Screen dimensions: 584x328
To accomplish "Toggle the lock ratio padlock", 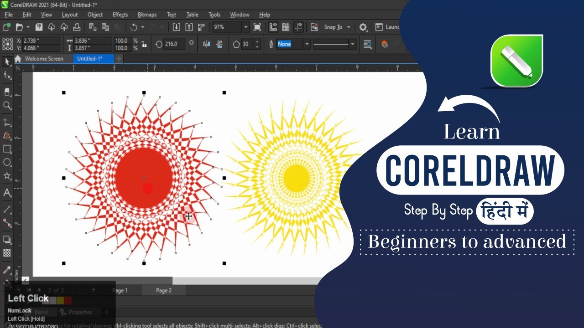I will [144, 44].
